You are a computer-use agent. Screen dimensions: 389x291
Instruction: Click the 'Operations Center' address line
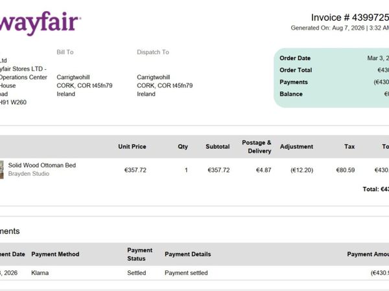23,77
